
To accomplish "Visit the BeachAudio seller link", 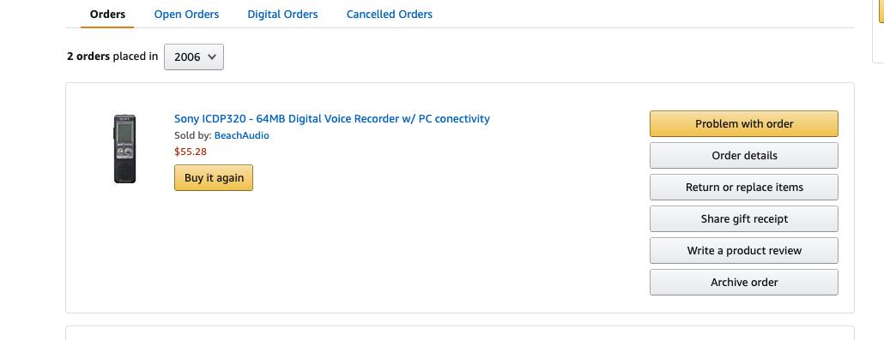I will pos(242,135).
